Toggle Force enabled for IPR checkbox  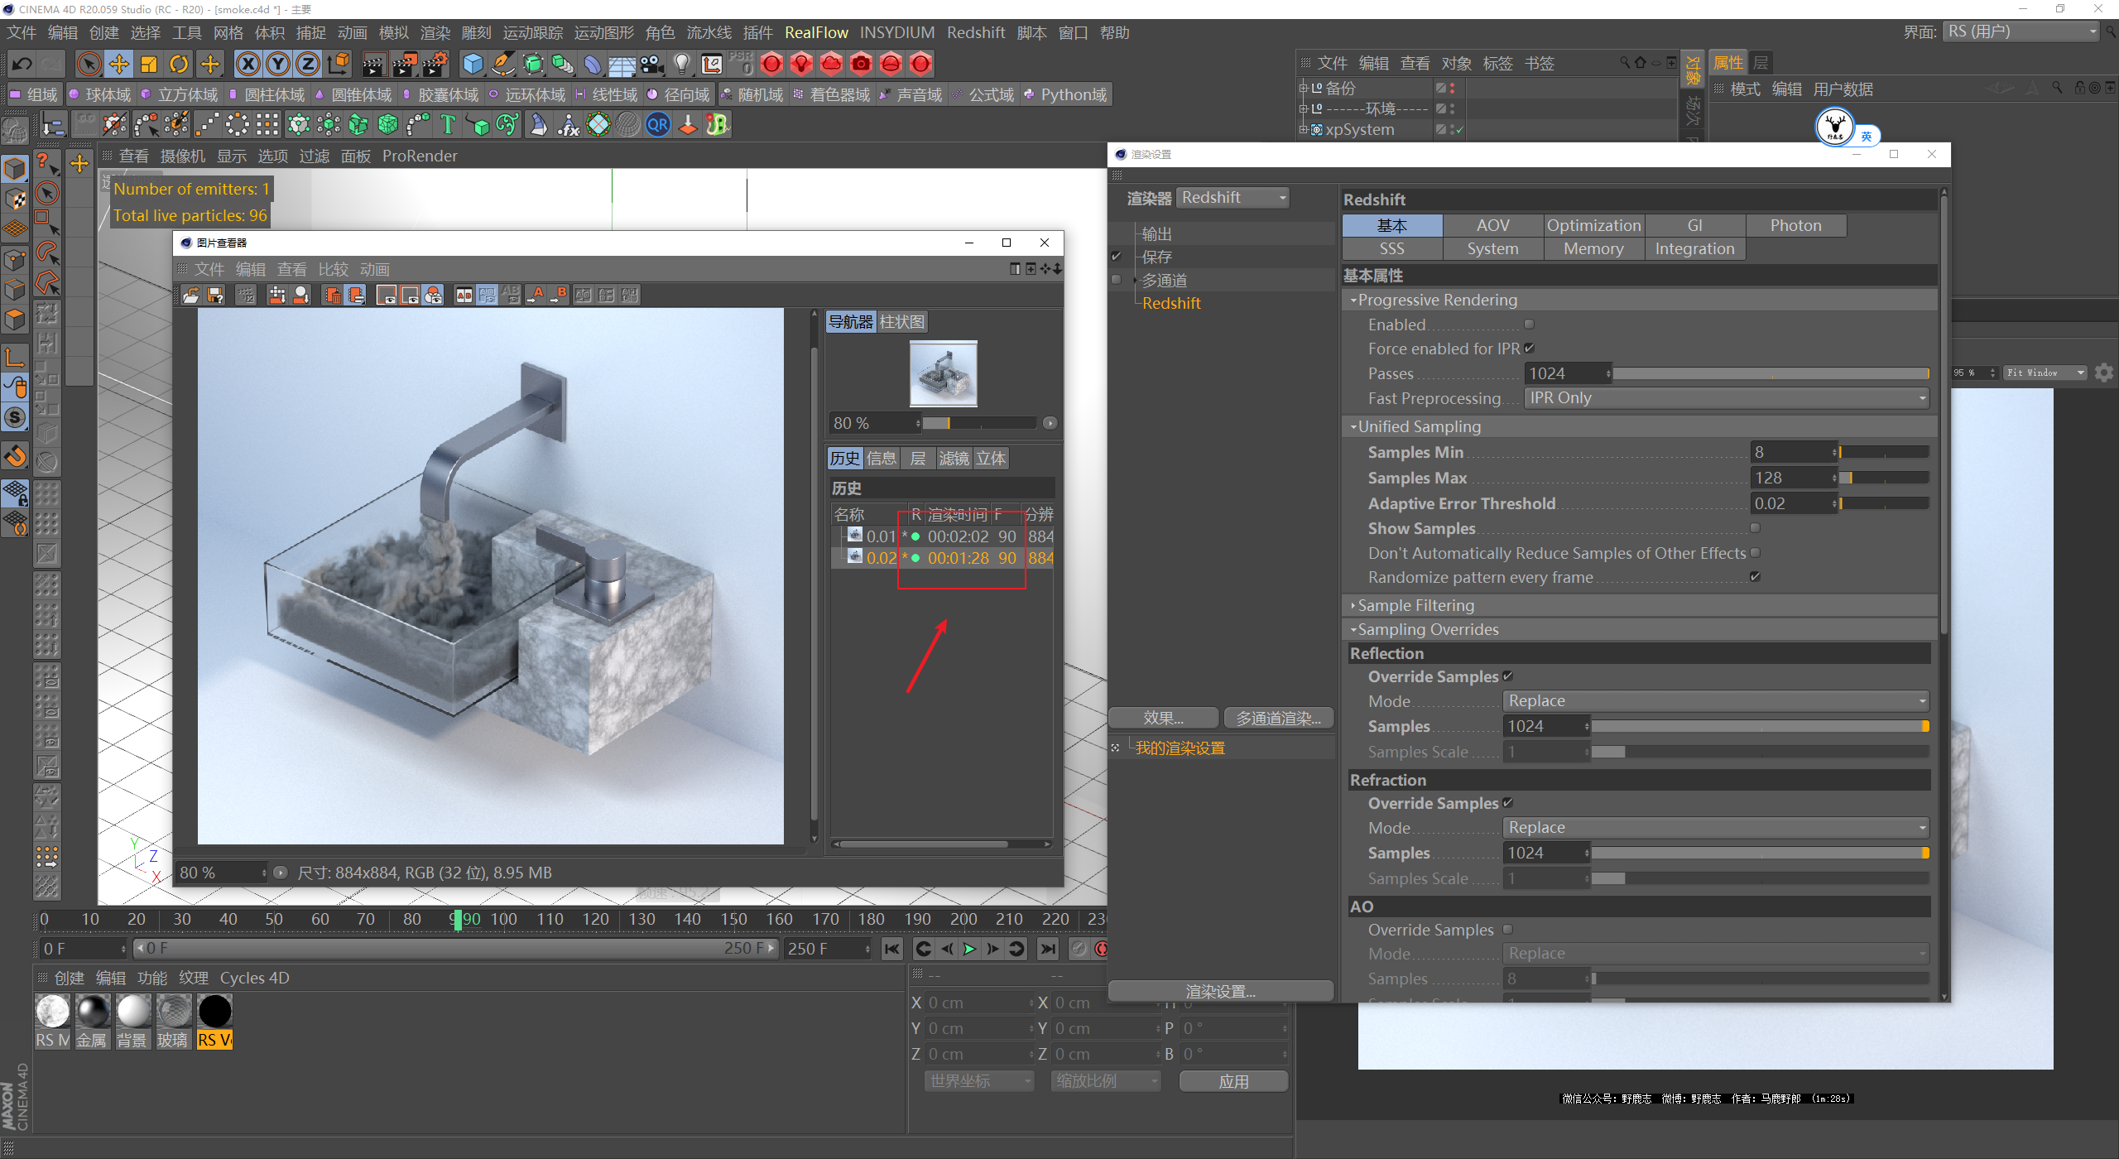point(1529,349)
